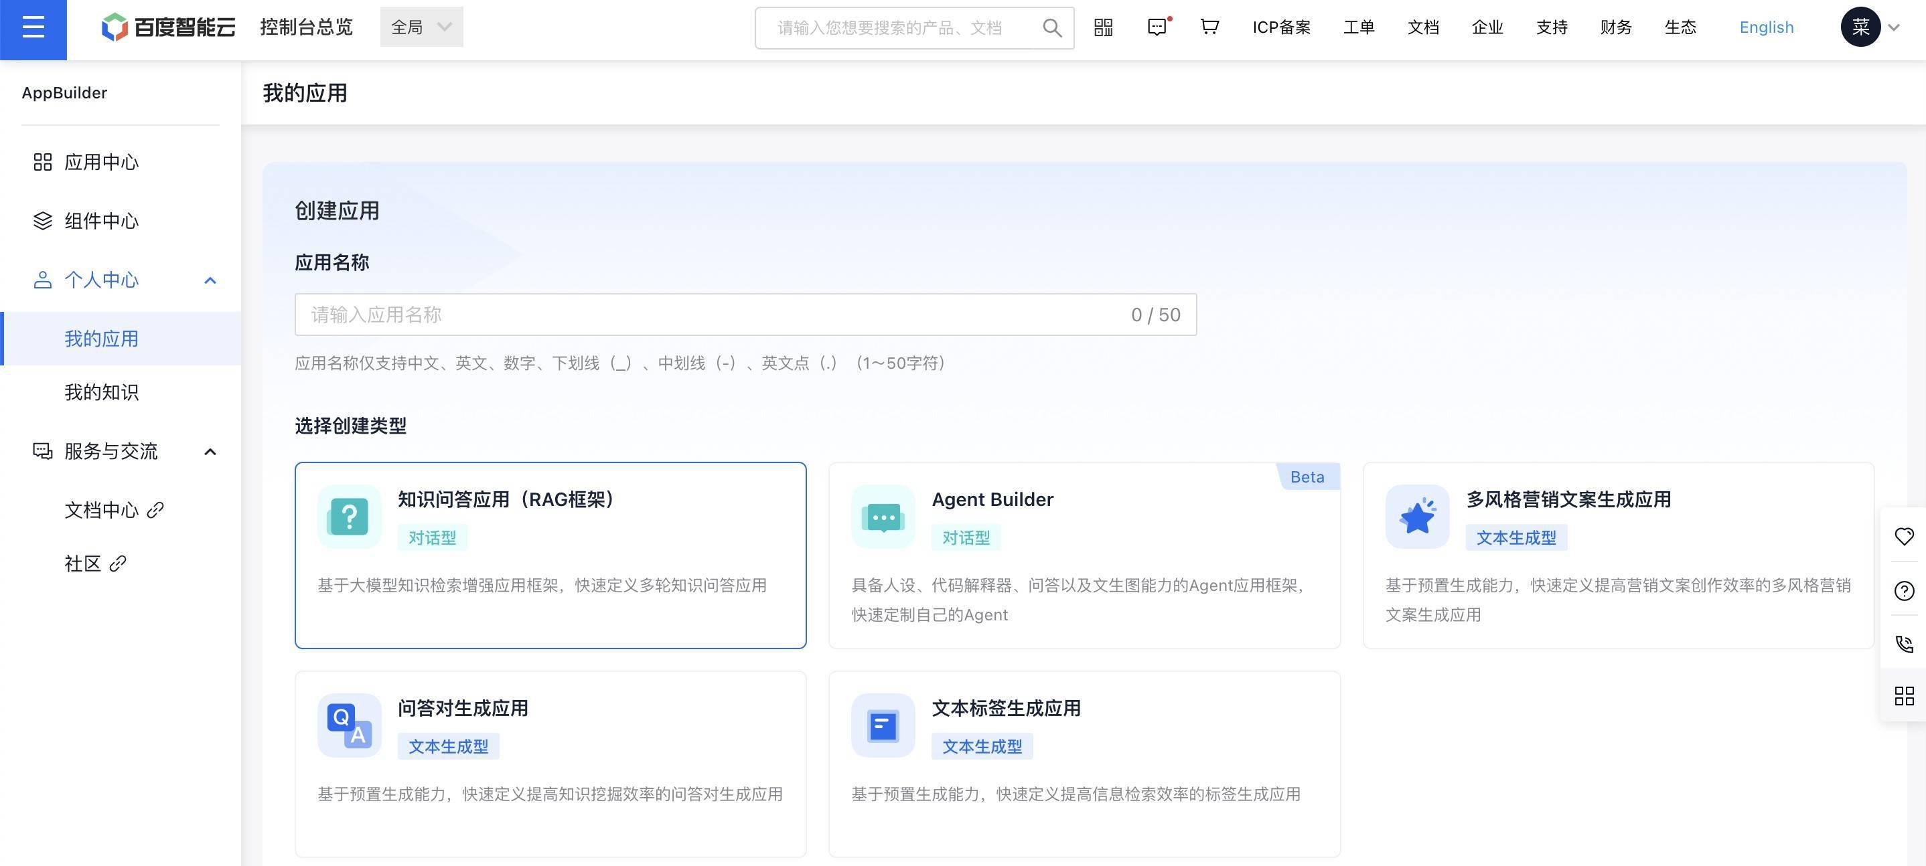The image size is (1926, 866).
Task: Select the Agent Builder card
Action: (x=1084, y=555)
